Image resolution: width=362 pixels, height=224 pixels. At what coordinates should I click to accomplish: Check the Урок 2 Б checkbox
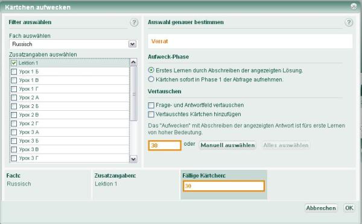[x=14, y=106]
